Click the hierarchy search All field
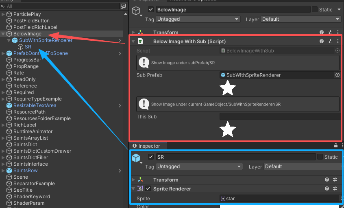This screenshot has width=344, height=208. pyautogui.click(x=63, y=6)
